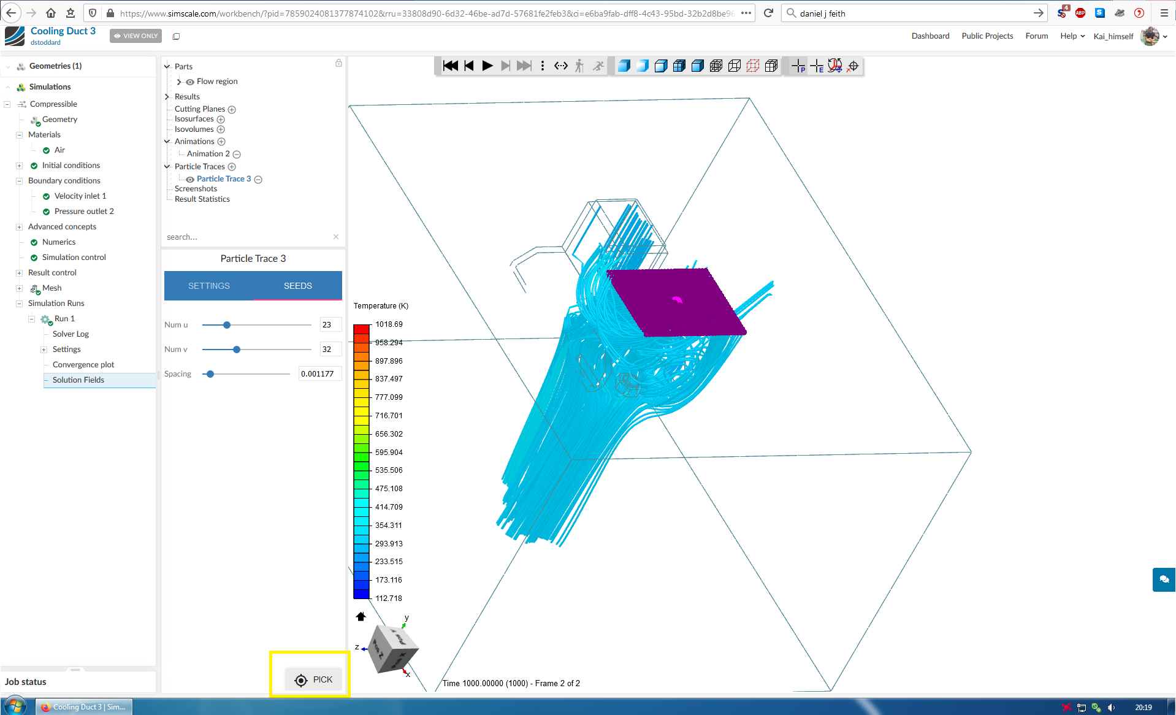The width and height of the screenshot is (1176, 715).
Task: Activate the walk navigation icon
Action: coord(579,66)
